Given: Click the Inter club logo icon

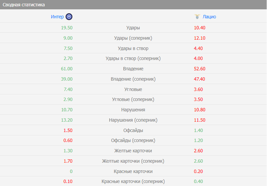Looking at the screenshot, I should pyautogui.click(x=69, y=17).
